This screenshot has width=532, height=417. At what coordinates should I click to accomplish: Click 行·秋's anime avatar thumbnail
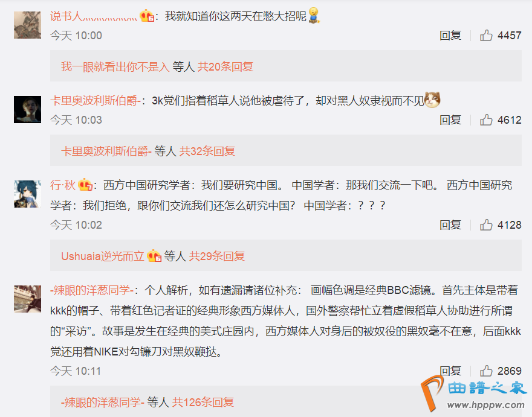click(x=27, y=194)
